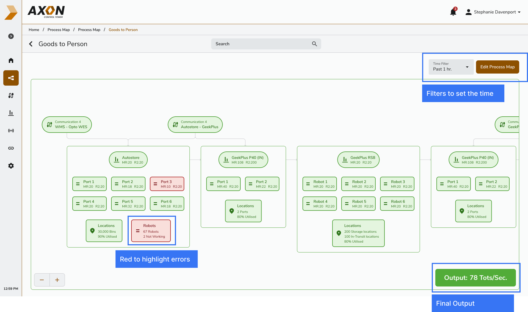
Task: Select Autostore Port 1 card
Action: click(x=89, y=184)
